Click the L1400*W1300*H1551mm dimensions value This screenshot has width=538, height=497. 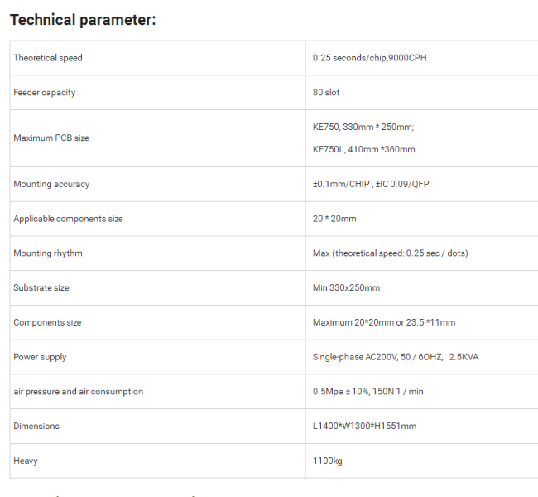point(364,427)
